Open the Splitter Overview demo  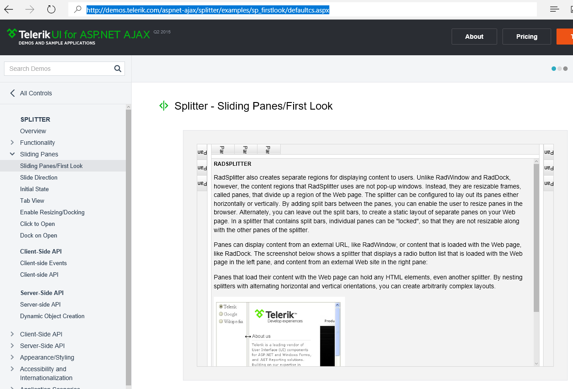[x=33, y=131]
